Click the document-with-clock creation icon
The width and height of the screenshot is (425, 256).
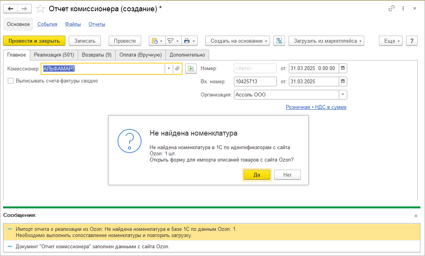[154, 41]
